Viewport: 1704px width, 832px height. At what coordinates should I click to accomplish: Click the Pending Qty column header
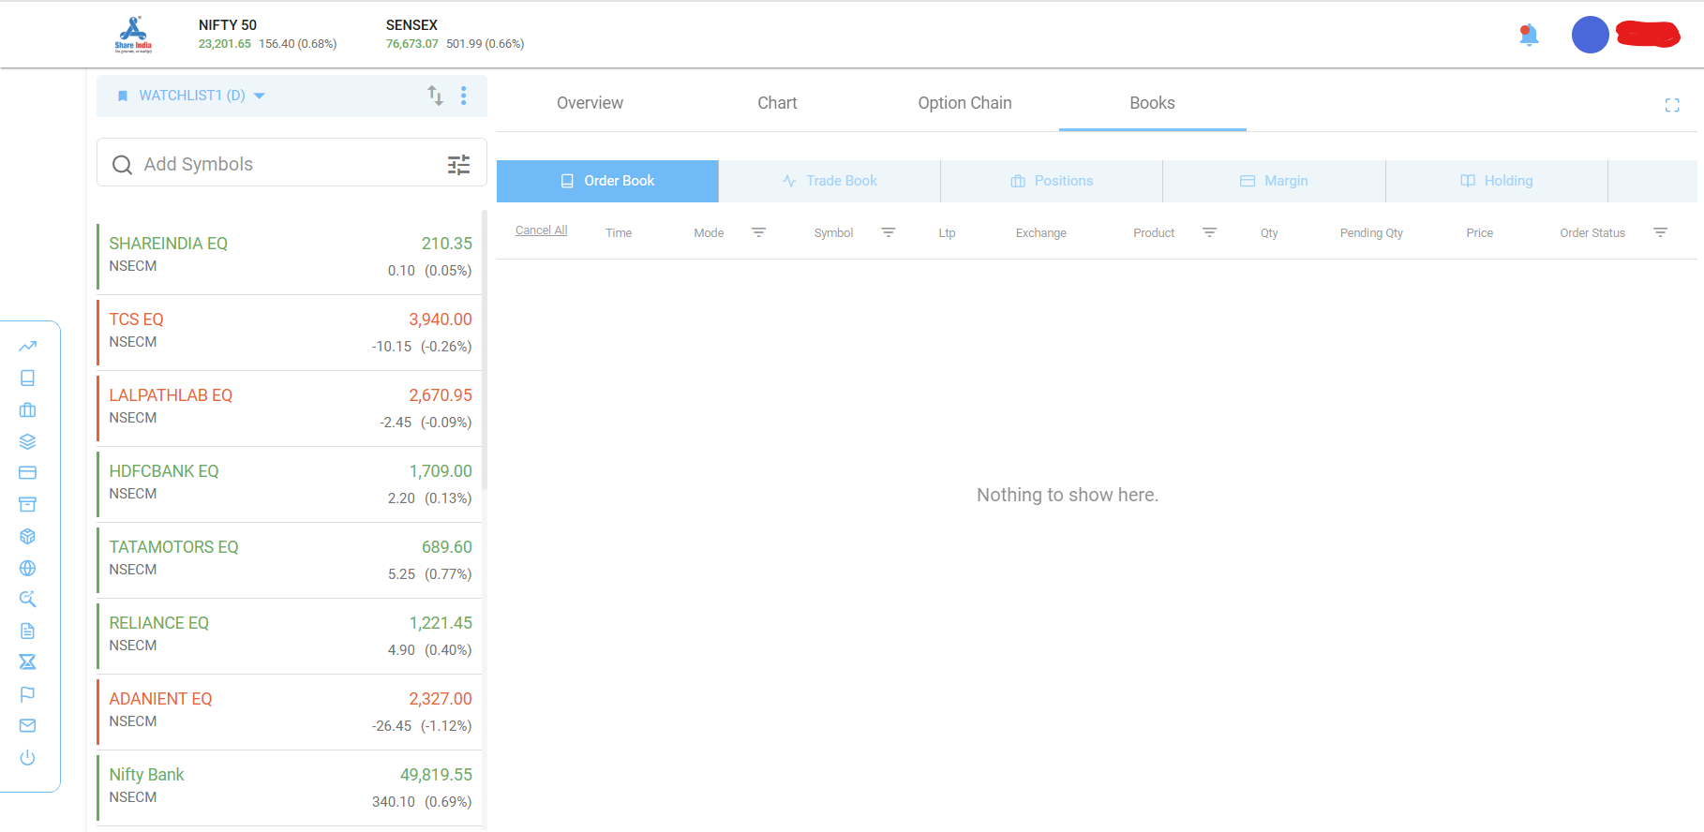click(x=1371, y=233)
